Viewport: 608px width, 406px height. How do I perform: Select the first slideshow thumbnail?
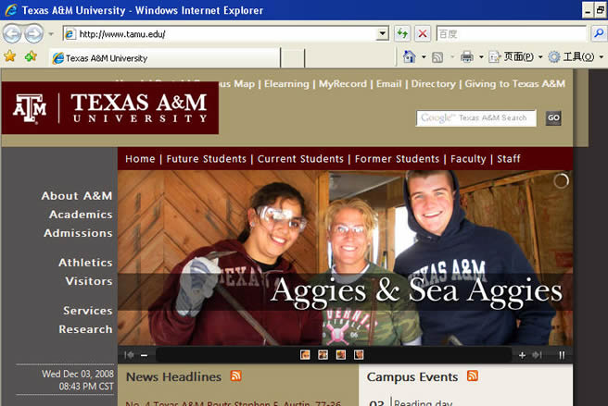(x=305, y=355)
